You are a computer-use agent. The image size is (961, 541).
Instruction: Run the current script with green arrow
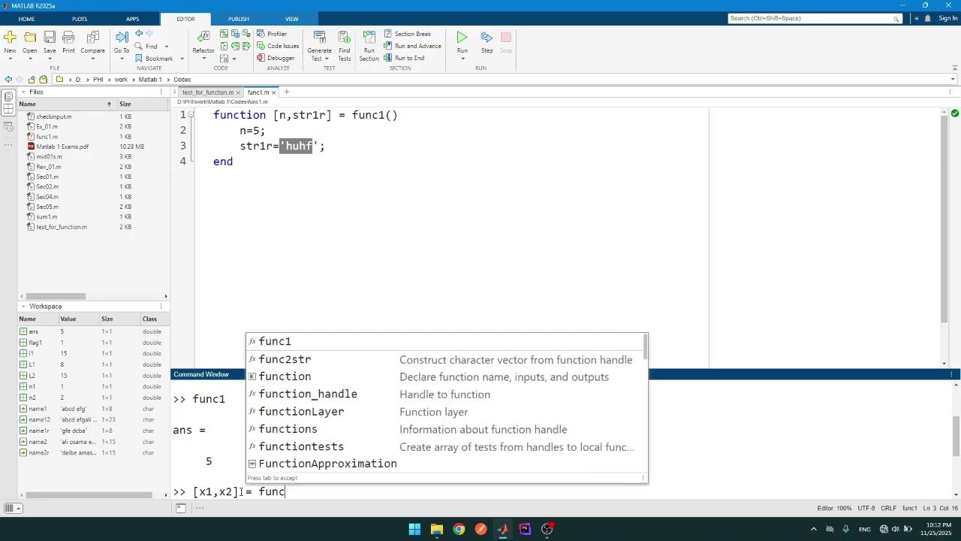(462, 37)
